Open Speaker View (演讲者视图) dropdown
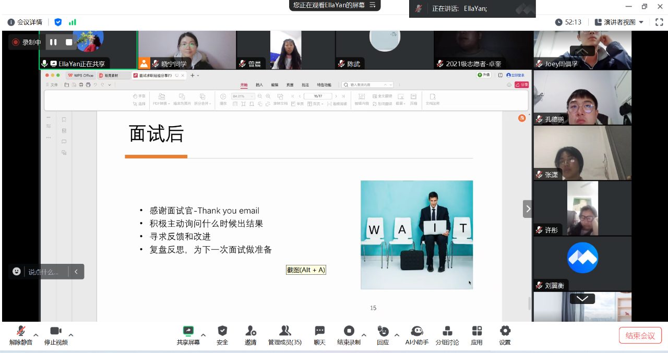The width and height of the screenshot is (668, 353). pyautogui.click(x=619, y=22)
